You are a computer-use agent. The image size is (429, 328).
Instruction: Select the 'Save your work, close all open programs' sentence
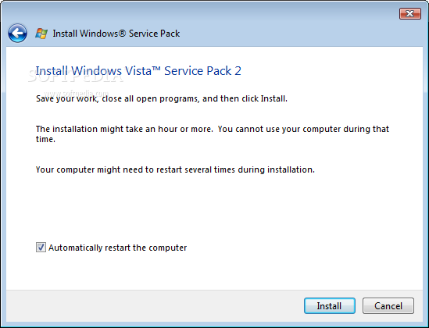tap(162, 98)
